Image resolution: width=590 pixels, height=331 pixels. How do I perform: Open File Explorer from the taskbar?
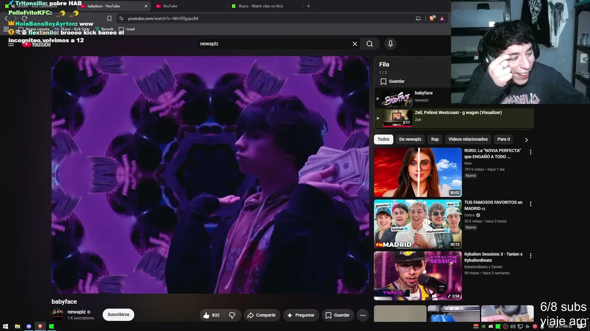point(18,326)
